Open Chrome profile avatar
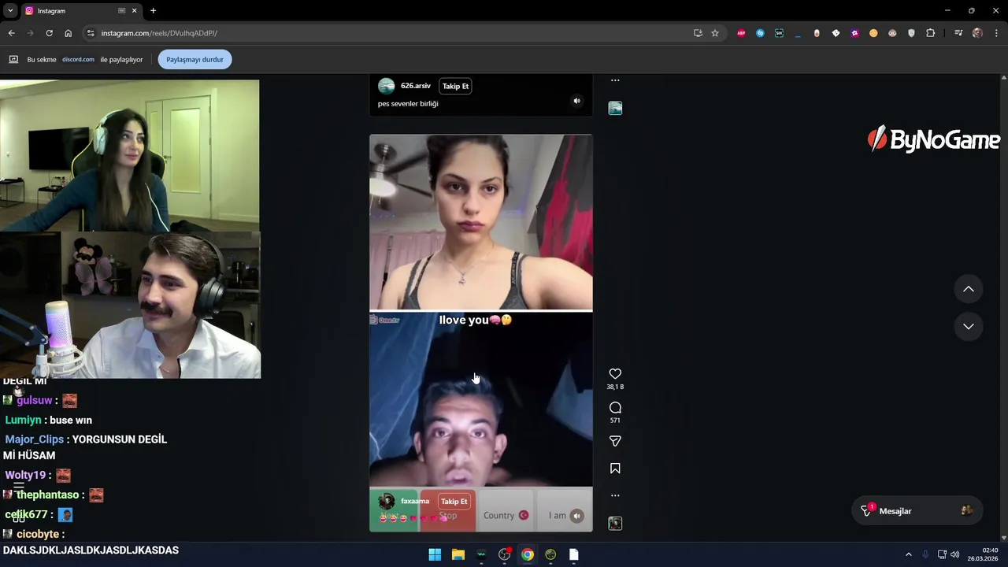This screenshot has width=1008, height=567. pyautogui.click(x=977, y=33)
